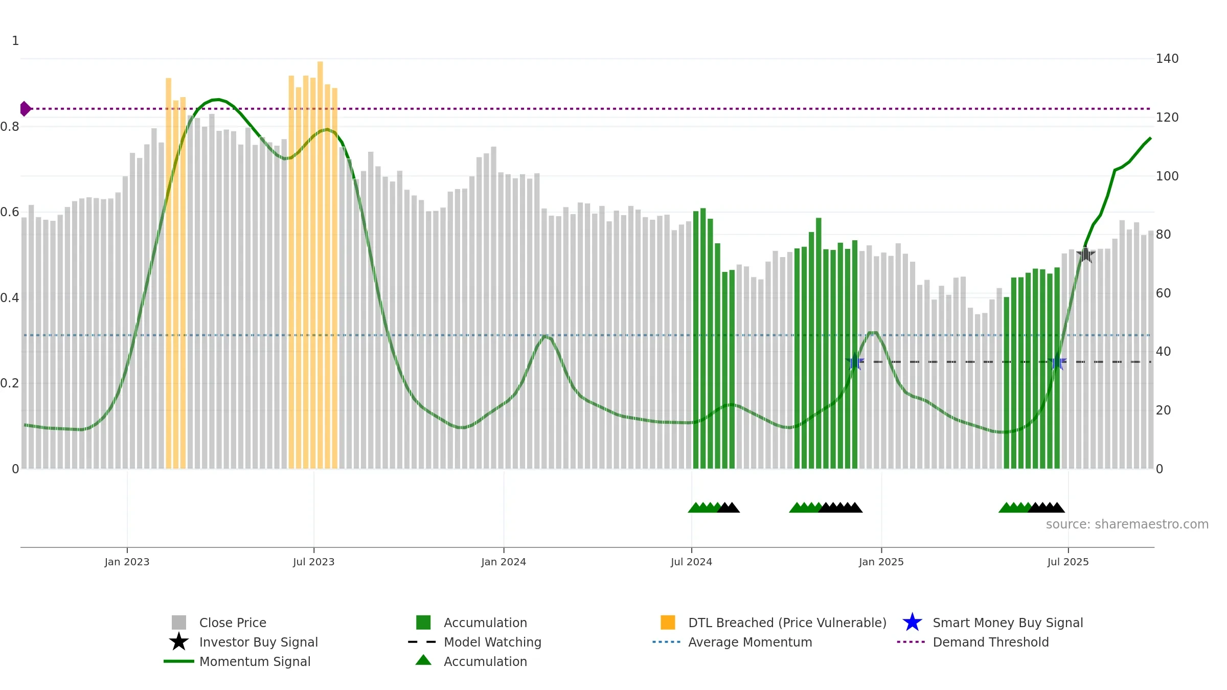Screen dimensions: 1227x690
Task: Click the smart money star before Jan 2025
Action: (x=855, y=362)
